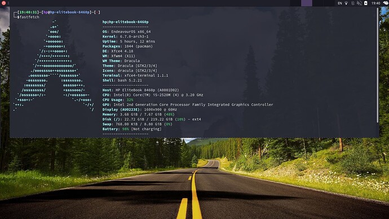
Task: Click the Theme: Dracula [GTK2/3/4] line
Action: (130, 66)
